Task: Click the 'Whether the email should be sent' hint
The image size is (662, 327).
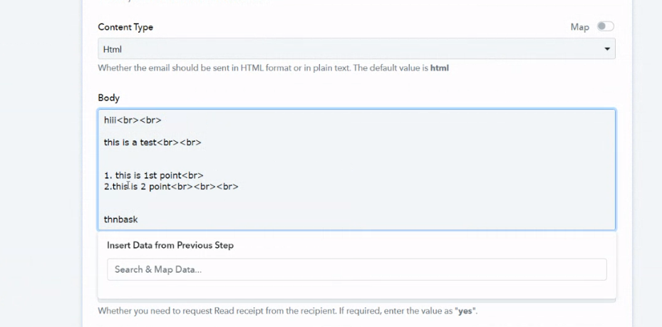Action: tap(273, 68)
